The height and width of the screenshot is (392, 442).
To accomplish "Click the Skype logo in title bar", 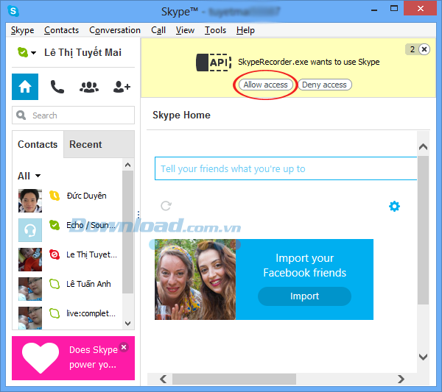I will click(x=13, y=11).
